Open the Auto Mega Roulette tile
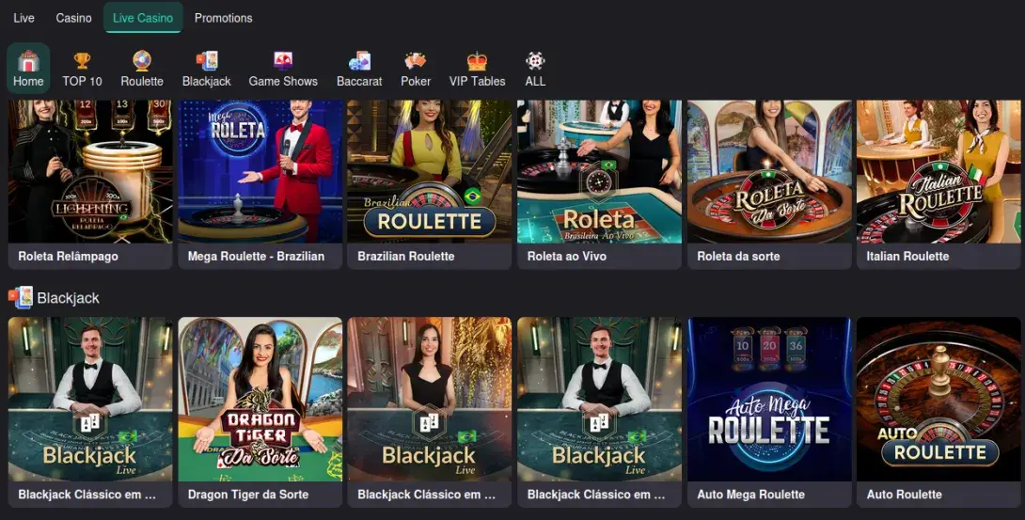The height and width of the screenshot is (520, 1025). tap(769, 412)
